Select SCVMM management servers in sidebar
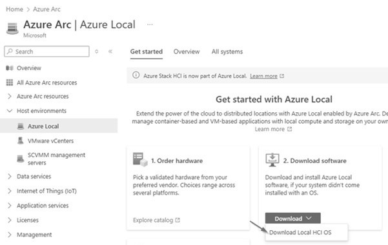 tap(56, 159)
